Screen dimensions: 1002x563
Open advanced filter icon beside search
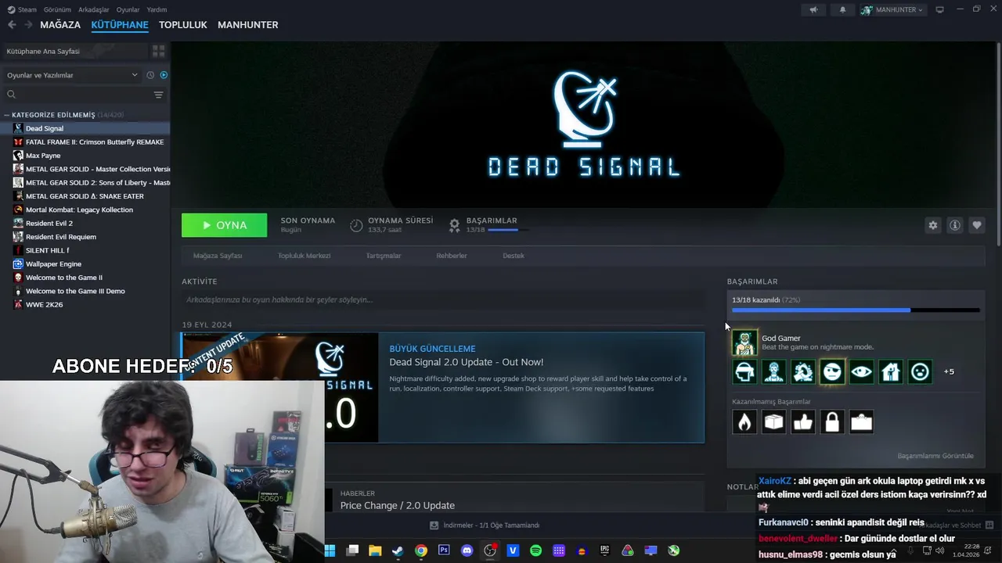coord(158,95)
